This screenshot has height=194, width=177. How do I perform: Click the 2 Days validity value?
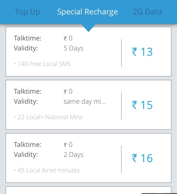pyautogui.click(x=73, y=155)
